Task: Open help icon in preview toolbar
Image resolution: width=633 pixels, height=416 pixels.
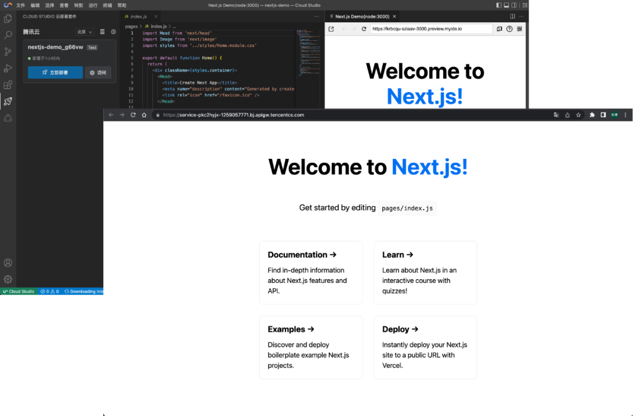Action: (509, 29)
